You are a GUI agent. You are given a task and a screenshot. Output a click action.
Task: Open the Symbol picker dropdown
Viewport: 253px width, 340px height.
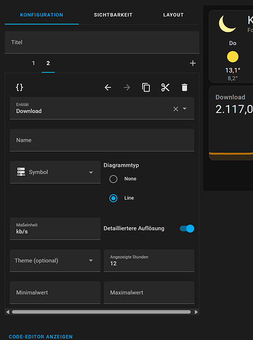tap(55, 172)
